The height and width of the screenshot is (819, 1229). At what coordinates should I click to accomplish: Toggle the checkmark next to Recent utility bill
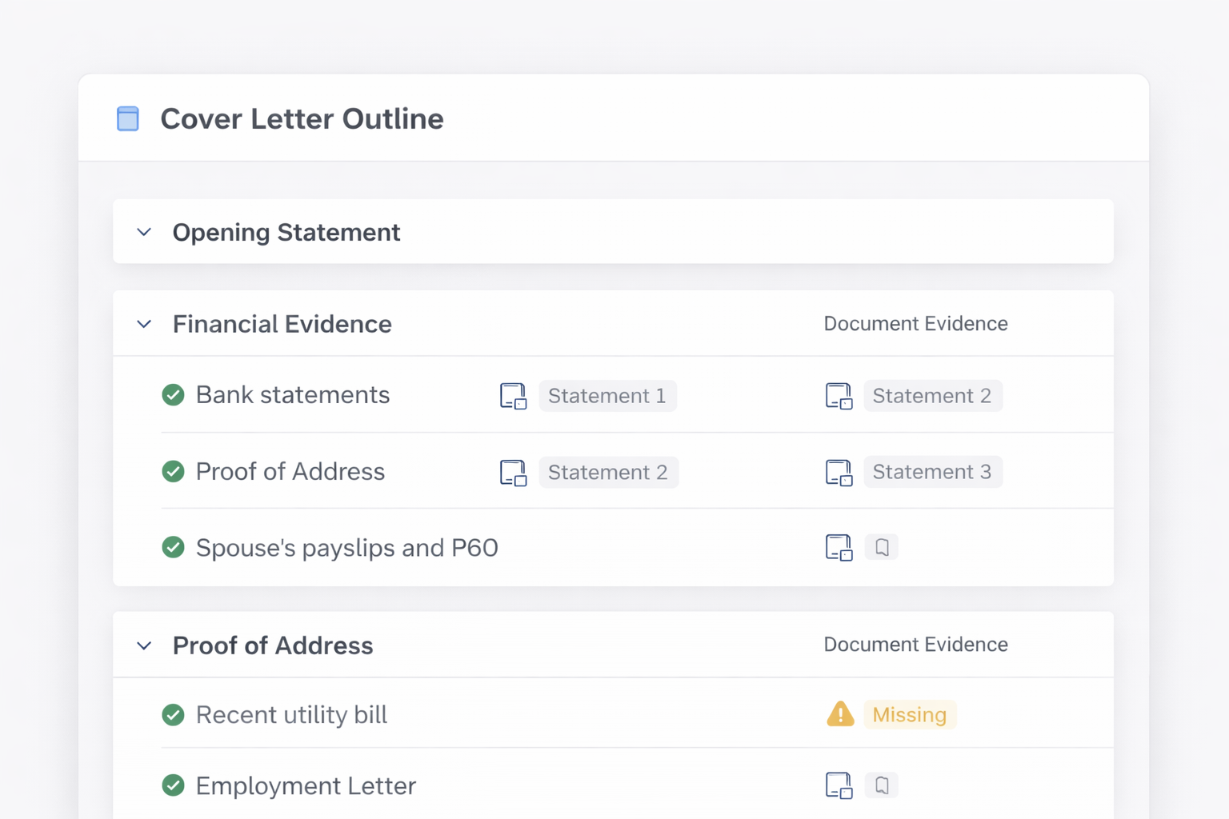(x=173, y=714)
